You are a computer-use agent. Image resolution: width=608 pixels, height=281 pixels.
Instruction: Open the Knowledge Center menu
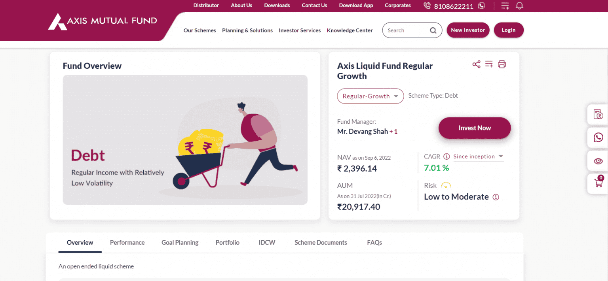(x=350, y=30)
